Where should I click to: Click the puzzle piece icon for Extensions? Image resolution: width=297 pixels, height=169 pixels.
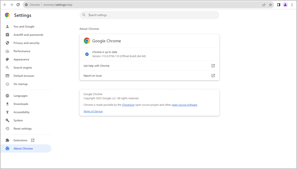(7, 140)
